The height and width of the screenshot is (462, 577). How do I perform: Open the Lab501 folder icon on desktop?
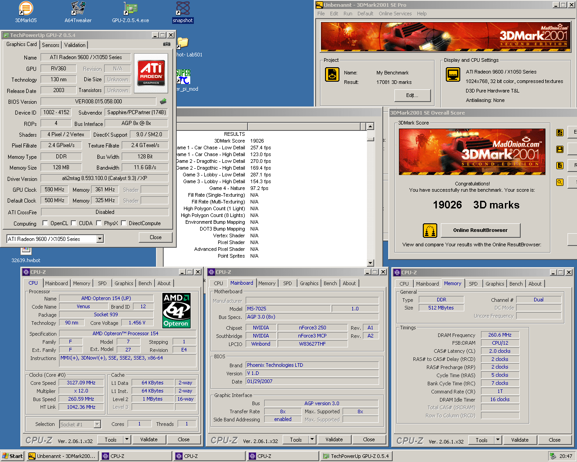tap(182, 43)
